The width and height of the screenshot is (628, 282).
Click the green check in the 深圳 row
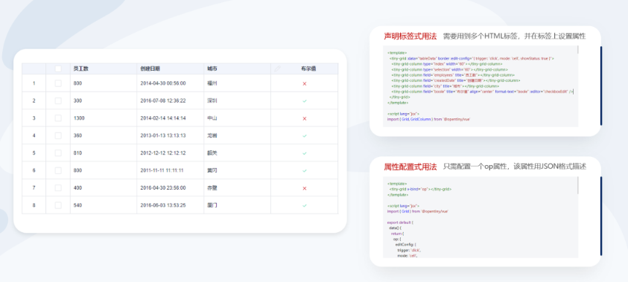[x=305, y=100]
